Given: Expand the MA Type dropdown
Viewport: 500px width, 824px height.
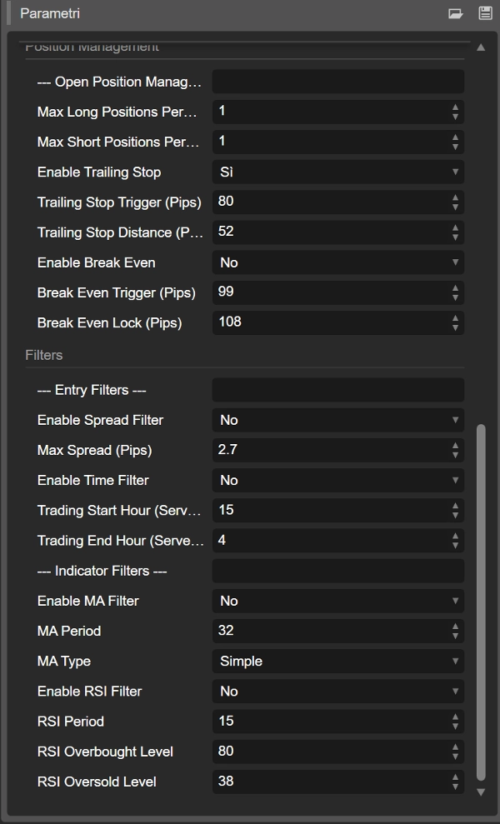Looking at the screenshot, I should point(337,662).
